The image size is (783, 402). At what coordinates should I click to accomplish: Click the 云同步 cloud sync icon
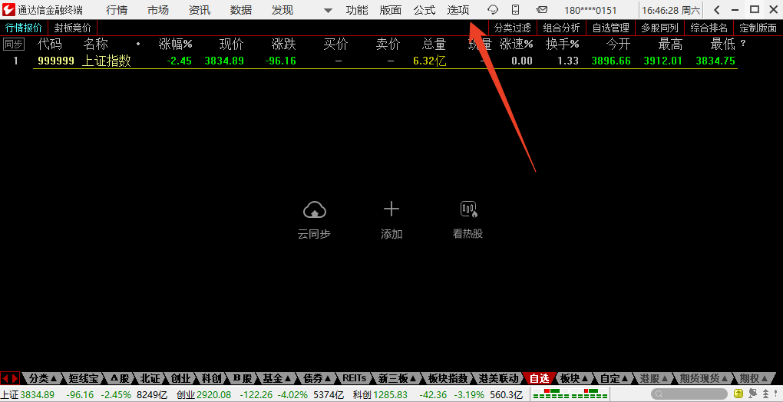pos(314,209)
